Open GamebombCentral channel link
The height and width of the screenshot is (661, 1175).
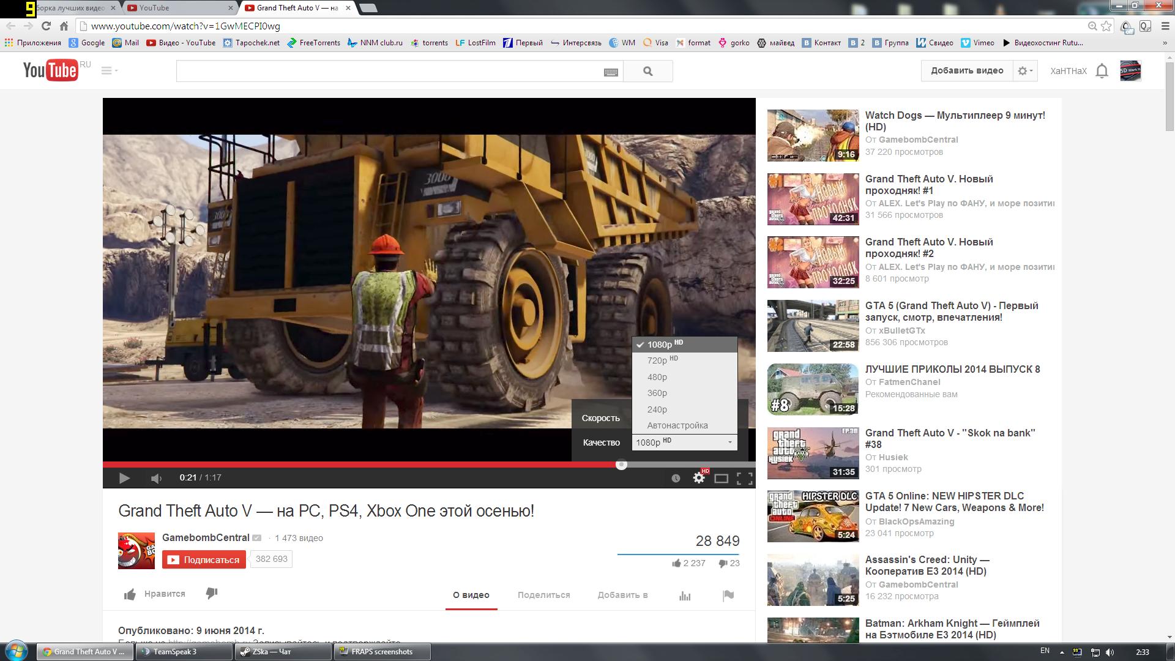click(206, 537)
